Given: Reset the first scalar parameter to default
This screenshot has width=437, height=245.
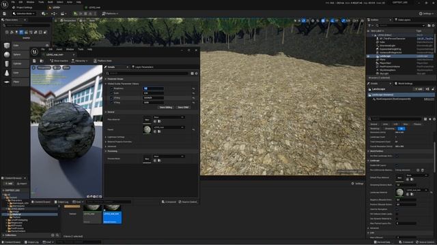Looking at the screenshot, I should (x=193, y=88).
